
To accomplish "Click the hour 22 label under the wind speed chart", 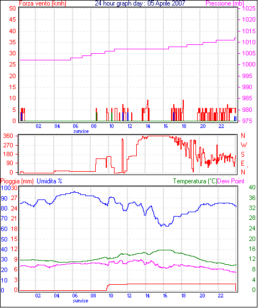I will (221, 126).
